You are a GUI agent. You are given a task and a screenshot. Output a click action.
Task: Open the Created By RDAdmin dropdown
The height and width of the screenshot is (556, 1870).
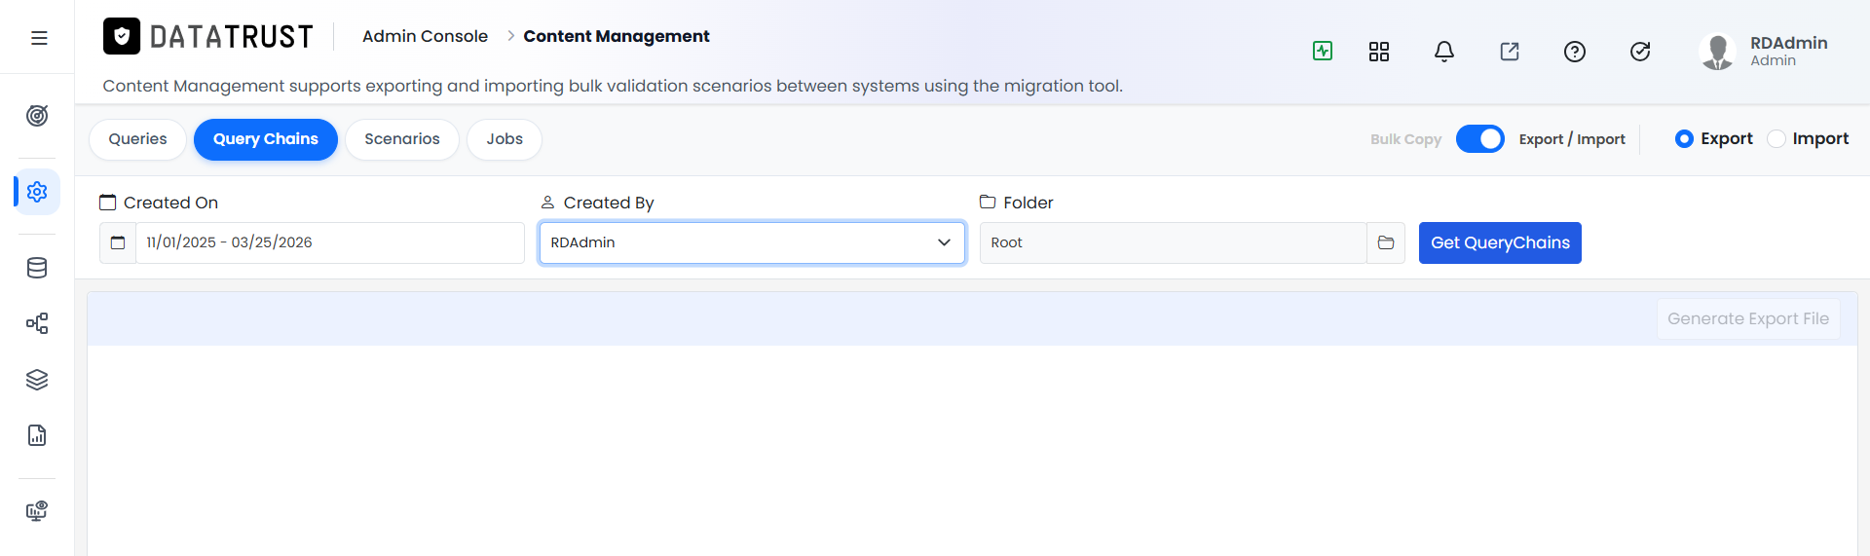tap(752, 242)
